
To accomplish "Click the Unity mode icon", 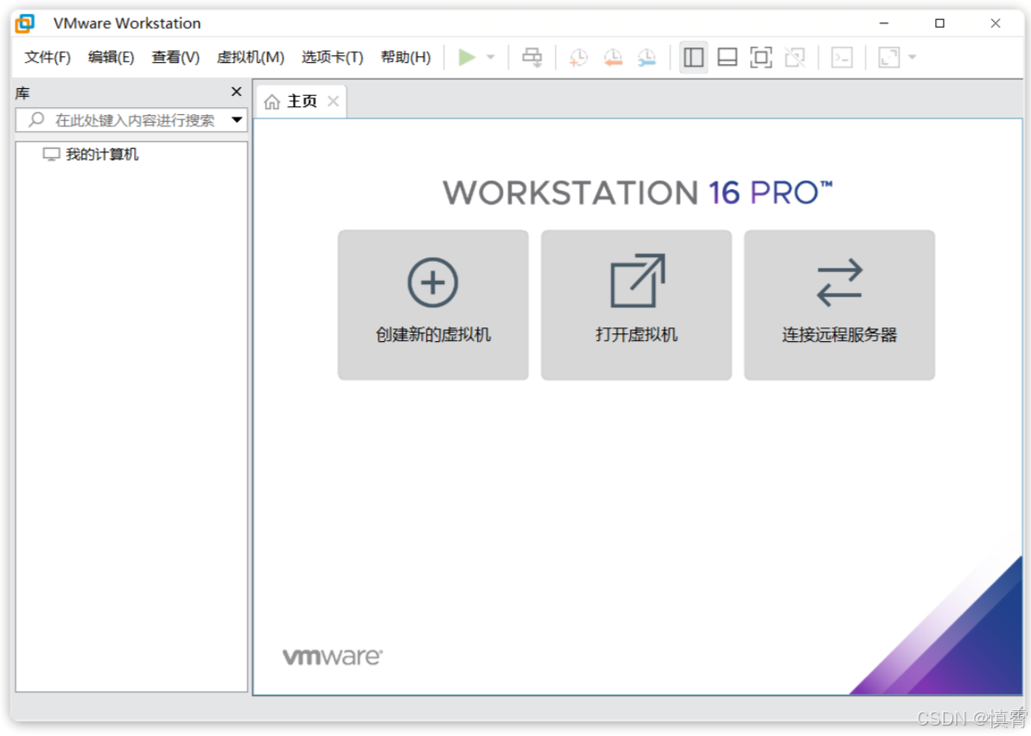I will point(795,57).
